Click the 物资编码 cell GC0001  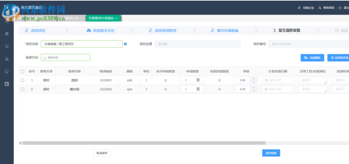point(106,80)
